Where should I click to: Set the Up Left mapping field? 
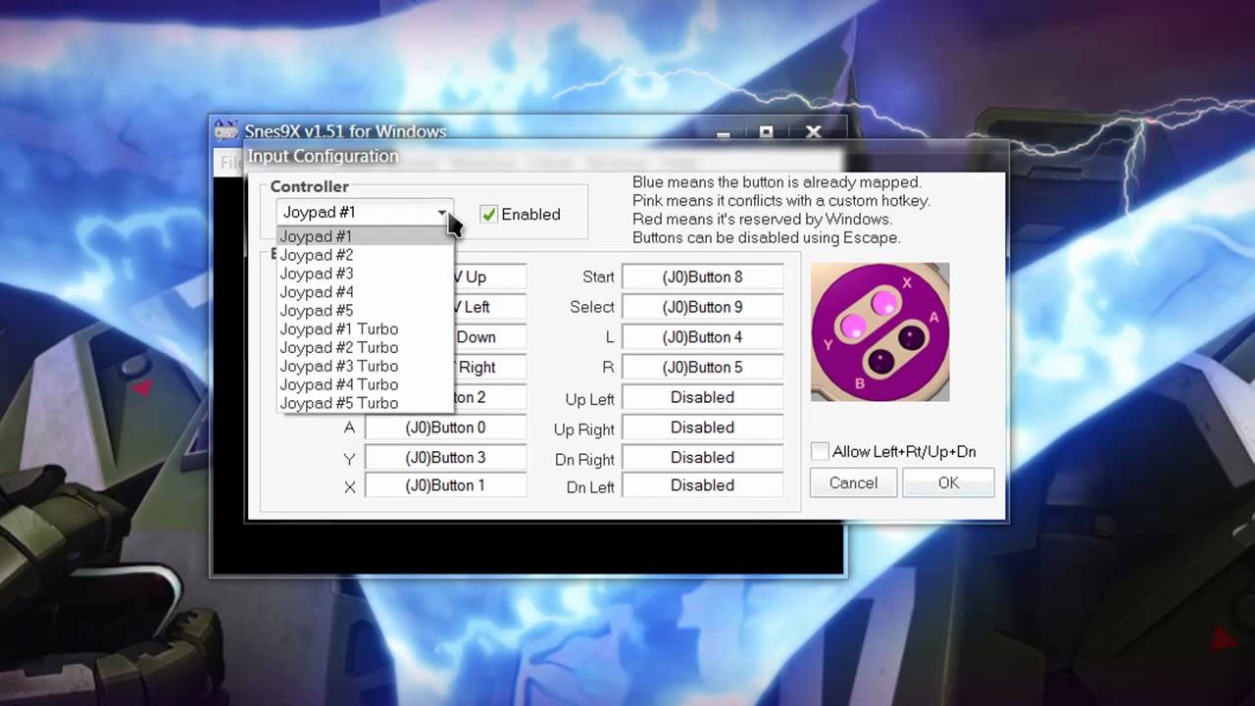[x=702, y=397]
